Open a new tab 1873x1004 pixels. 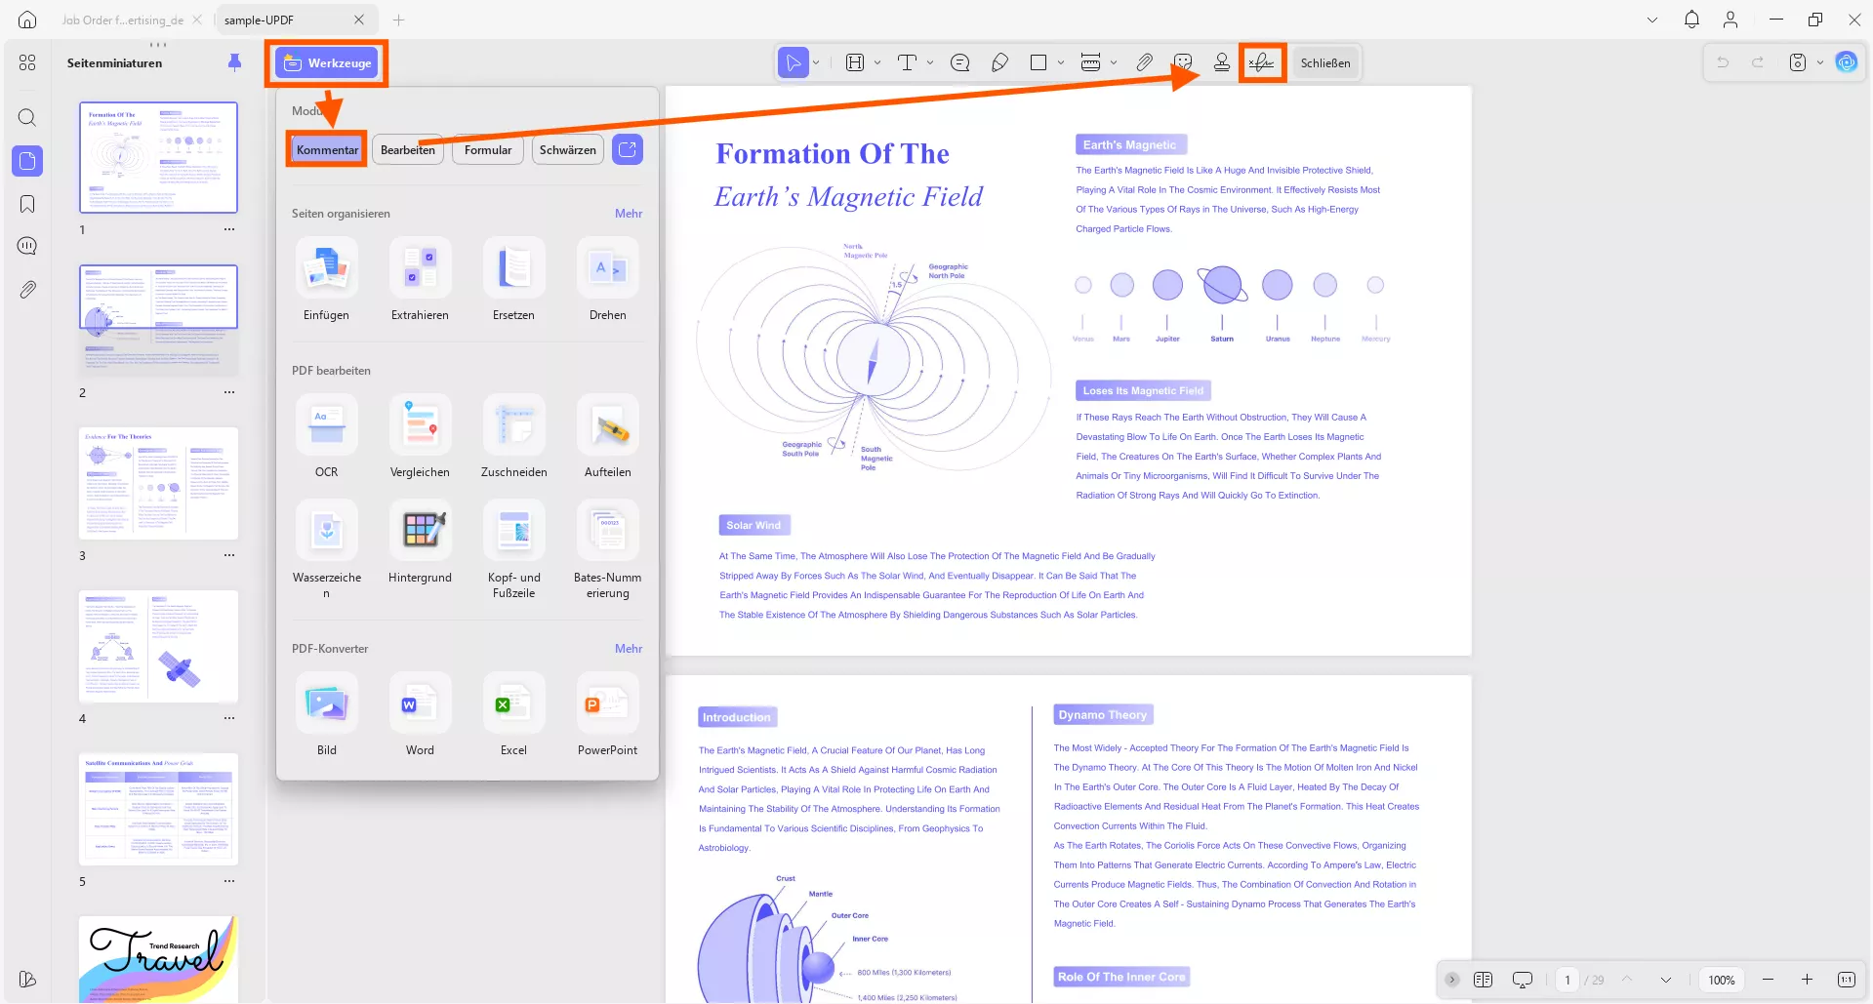click(x=398, y=20)
